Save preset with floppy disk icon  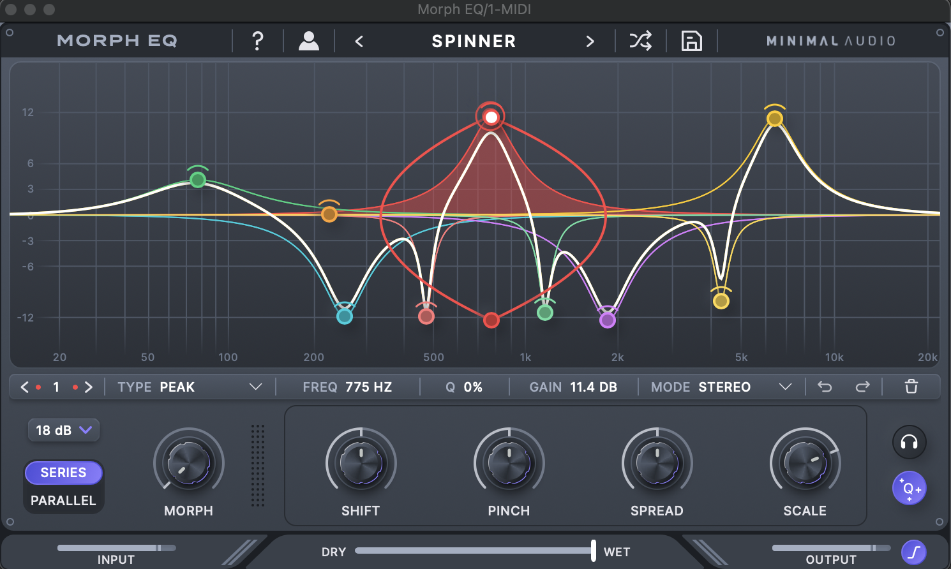[692, 41]
